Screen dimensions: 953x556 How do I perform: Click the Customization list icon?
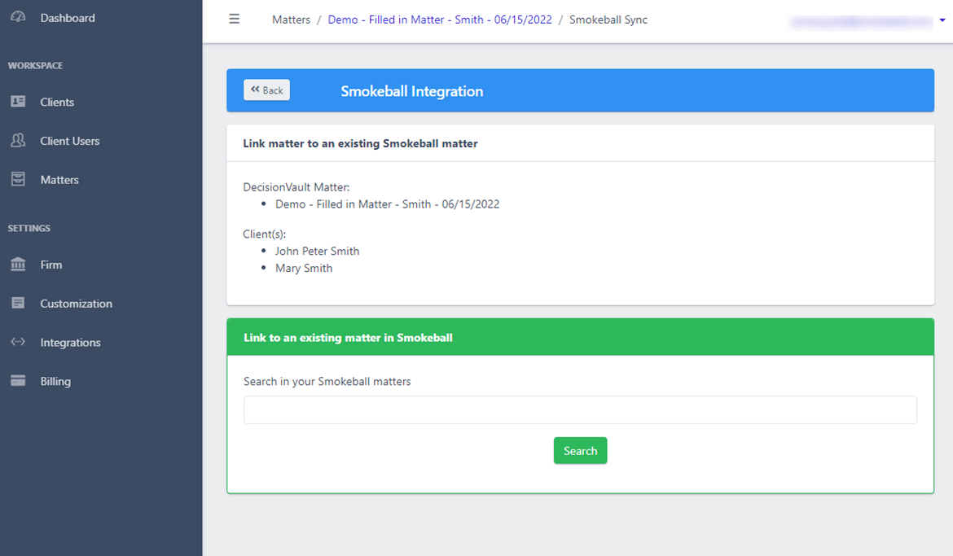point(18,303)
